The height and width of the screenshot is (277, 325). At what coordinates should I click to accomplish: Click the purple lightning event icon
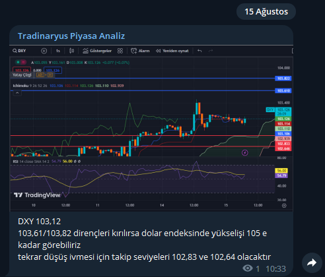[245, 152]
